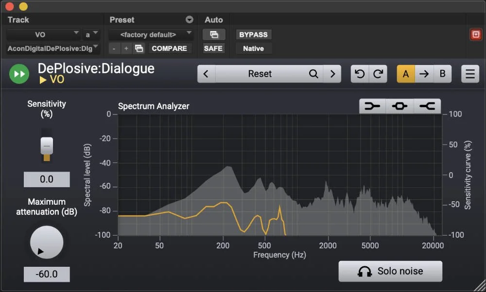Click the Sensitivity (%) label
Viewport: 486px width, 292px height.
pyautogui.click(x=47, y=109)
